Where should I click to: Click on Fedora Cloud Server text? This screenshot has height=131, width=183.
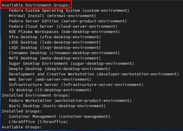click(63, 26)
